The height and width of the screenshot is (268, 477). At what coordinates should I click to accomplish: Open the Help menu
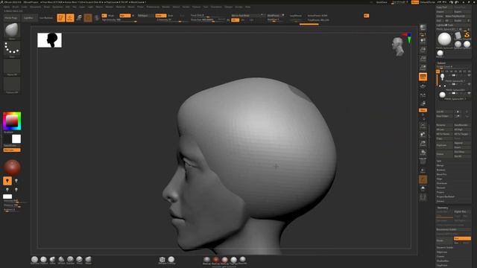[x=248, y=7]
